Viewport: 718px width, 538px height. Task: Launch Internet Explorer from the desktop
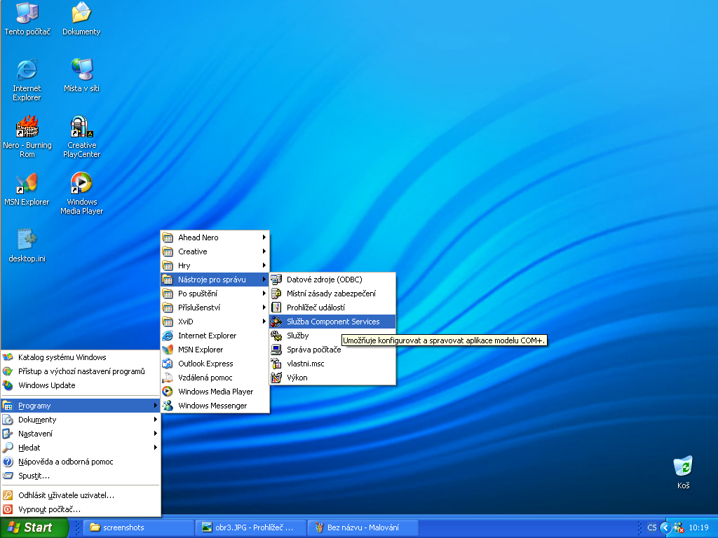click(27, 80)
